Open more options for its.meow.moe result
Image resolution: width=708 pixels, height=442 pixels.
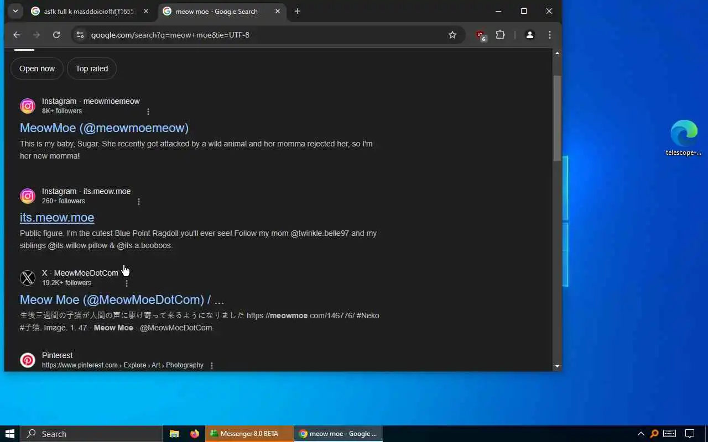138,202
